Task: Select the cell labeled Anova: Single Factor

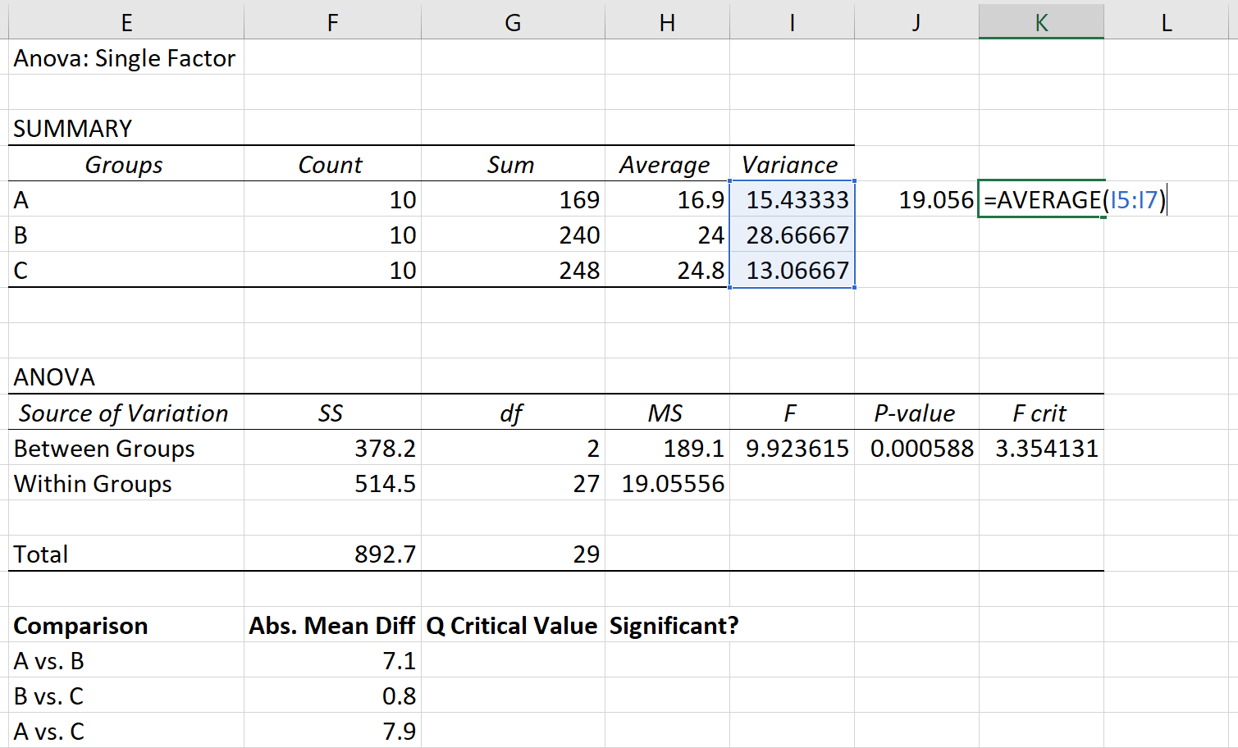Action: pyautogui.click(x=123, y=57)
